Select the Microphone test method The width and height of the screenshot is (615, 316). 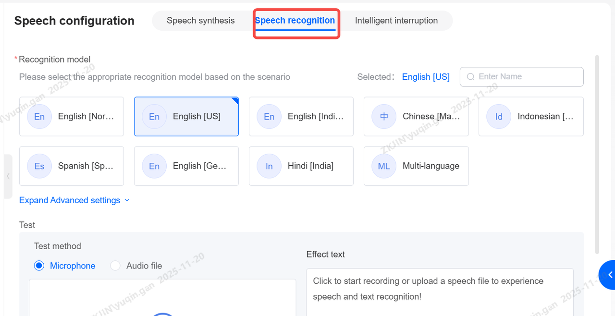[39, 266]
